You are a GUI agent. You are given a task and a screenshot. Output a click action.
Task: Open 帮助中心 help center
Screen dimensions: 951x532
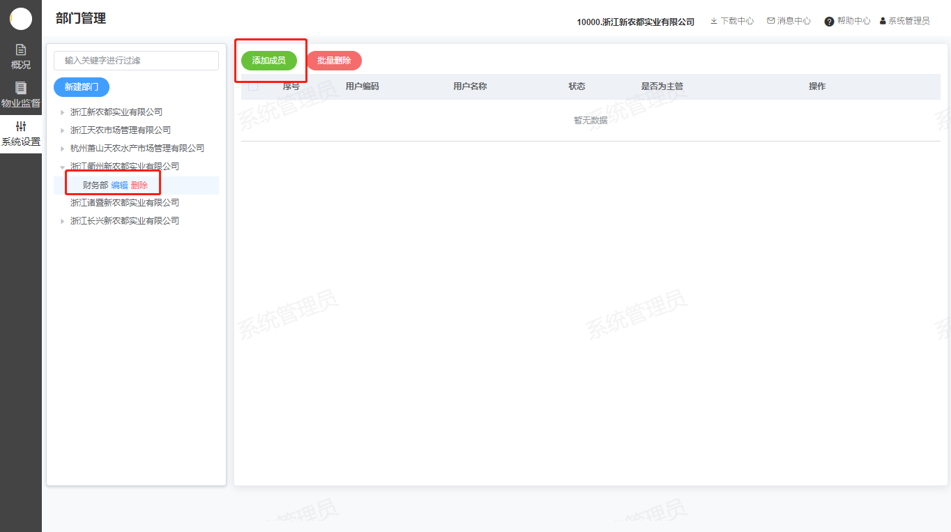[848, 21]
